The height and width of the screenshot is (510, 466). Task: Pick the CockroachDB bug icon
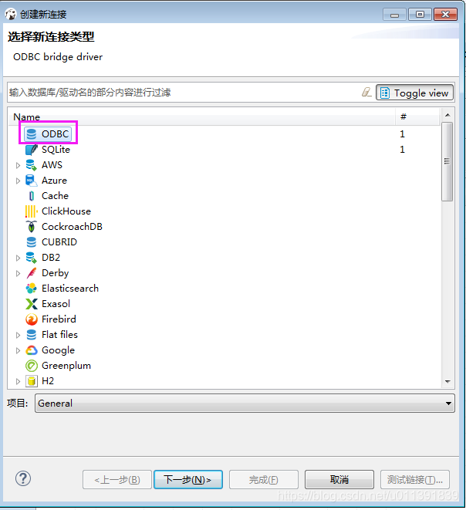tap(31, 227)
